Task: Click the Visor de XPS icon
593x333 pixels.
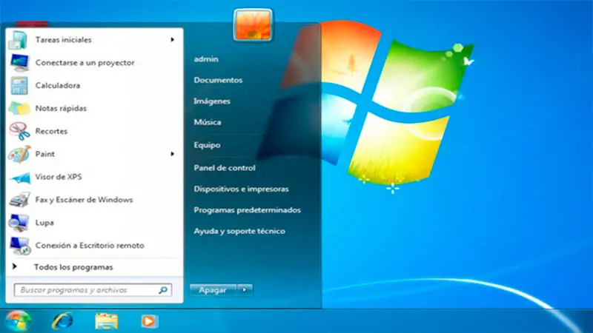Action: (20, 177)
